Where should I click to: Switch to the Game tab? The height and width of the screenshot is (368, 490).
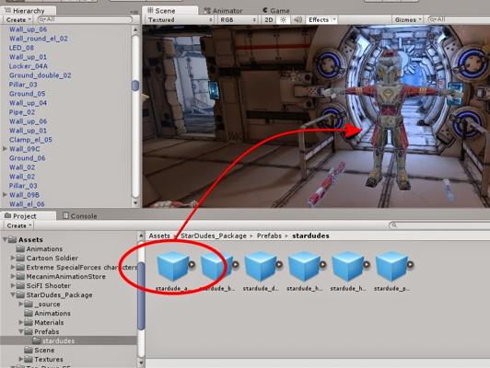[276, 11]
